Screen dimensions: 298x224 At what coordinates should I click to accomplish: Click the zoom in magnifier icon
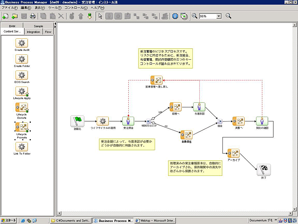(x=194, y=16)
